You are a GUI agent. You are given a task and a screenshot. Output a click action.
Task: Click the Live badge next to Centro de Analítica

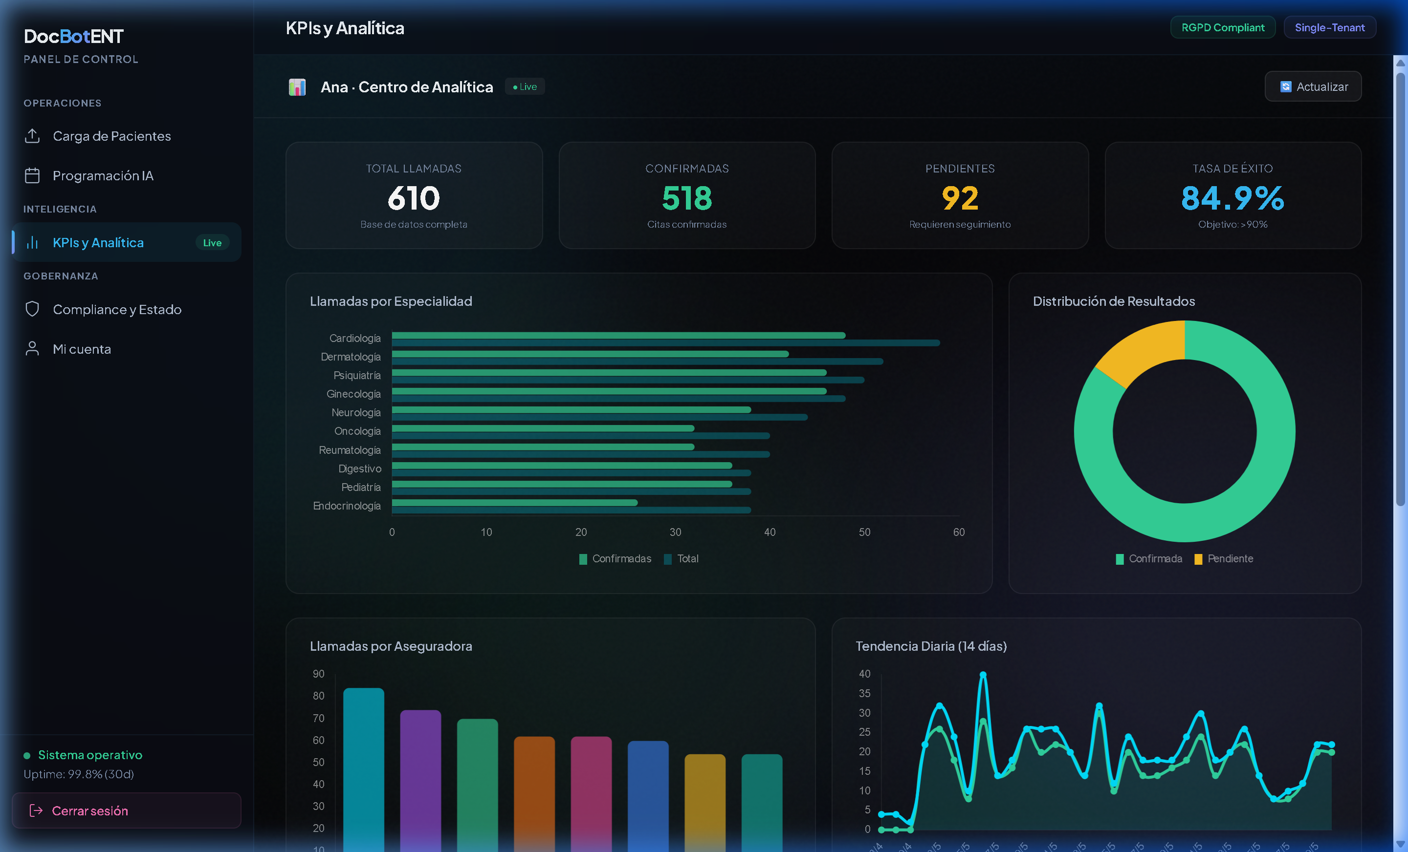tap(525, 87)
